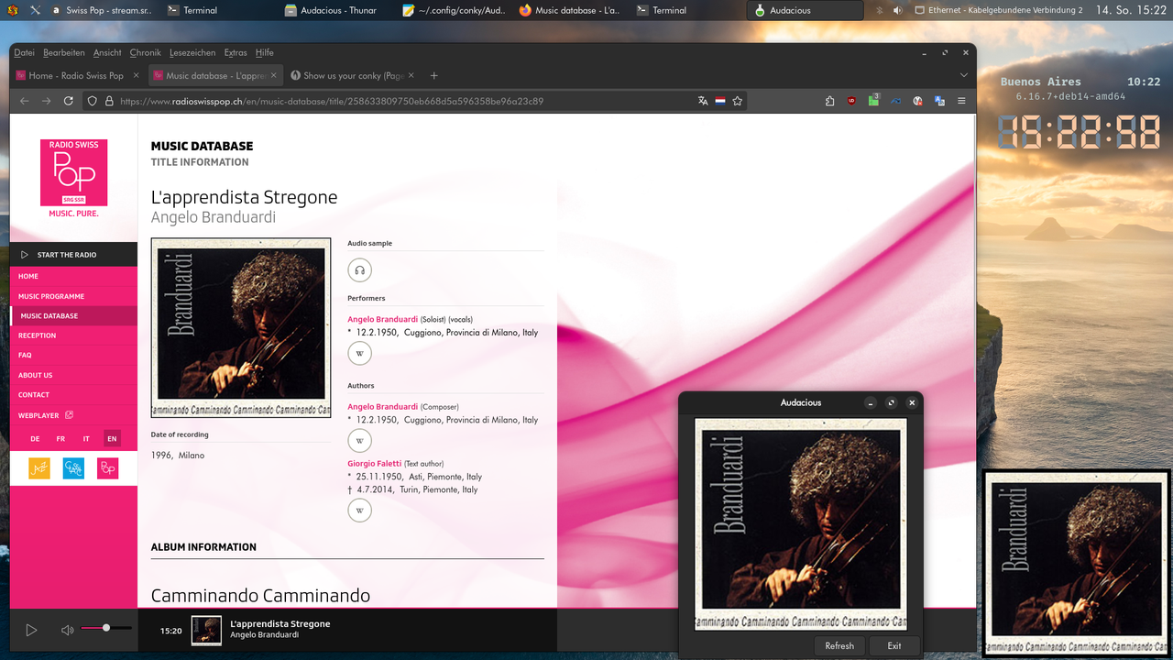The height and width of the screenshot is (660, 1173).
Task: Open the Datei menu
Action: (x=24, y=53)
